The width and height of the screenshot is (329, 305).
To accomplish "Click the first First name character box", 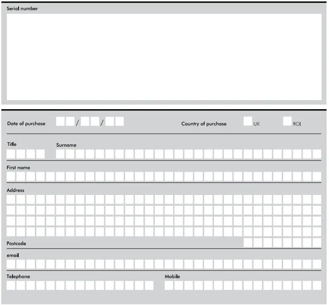I will pos(11,176).
